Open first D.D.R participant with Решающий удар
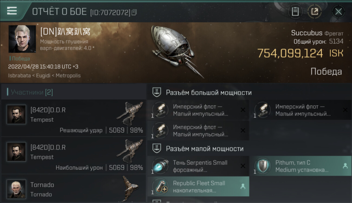The image size is (352, 203). pos(74,118)
